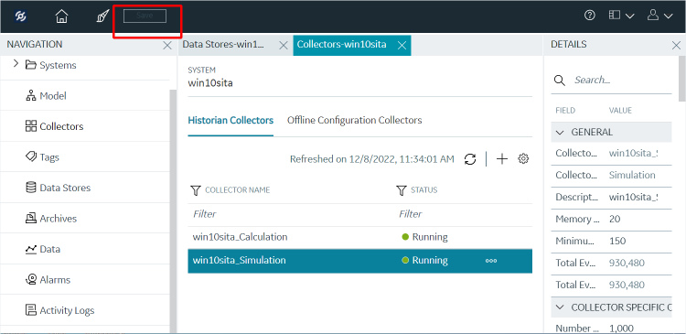Open the Help question mark icon
Screen dimensions: 686x334
pos(590,16)
